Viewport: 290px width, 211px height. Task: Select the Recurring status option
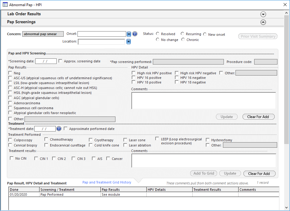[x=183, y=34]
